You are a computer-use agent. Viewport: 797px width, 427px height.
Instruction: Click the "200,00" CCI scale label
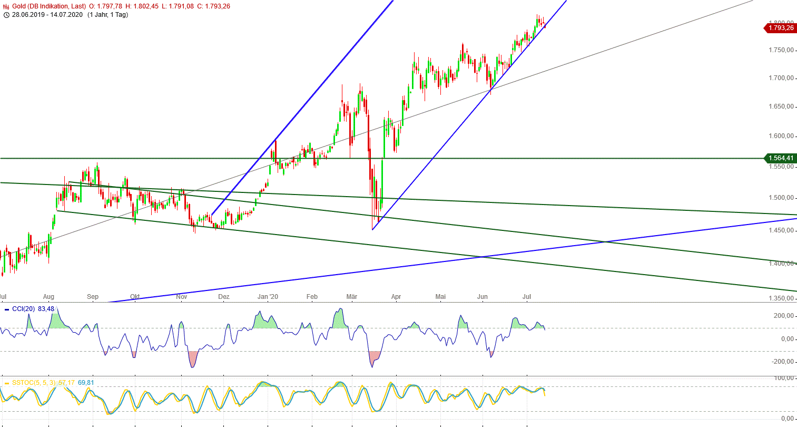[x=783, y=316]
